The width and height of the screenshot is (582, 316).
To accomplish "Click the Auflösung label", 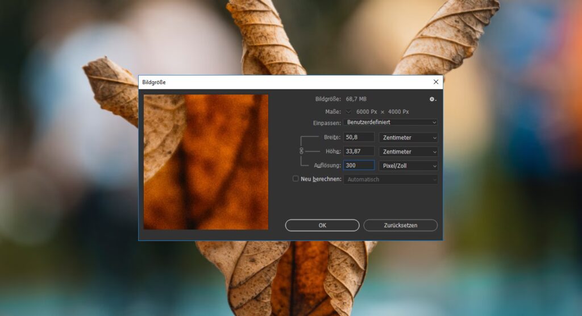I will click(327, 165).
